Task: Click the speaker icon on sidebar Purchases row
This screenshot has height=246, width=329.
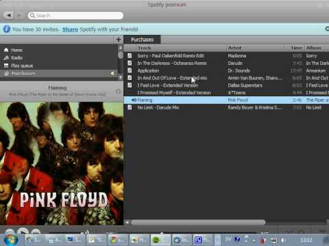Action: (112, 73)
